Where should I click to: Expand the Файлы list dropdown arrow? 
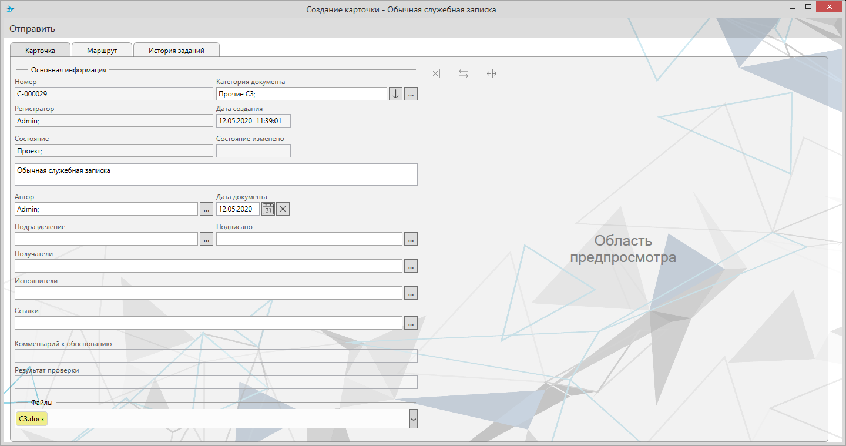[413, 419]
